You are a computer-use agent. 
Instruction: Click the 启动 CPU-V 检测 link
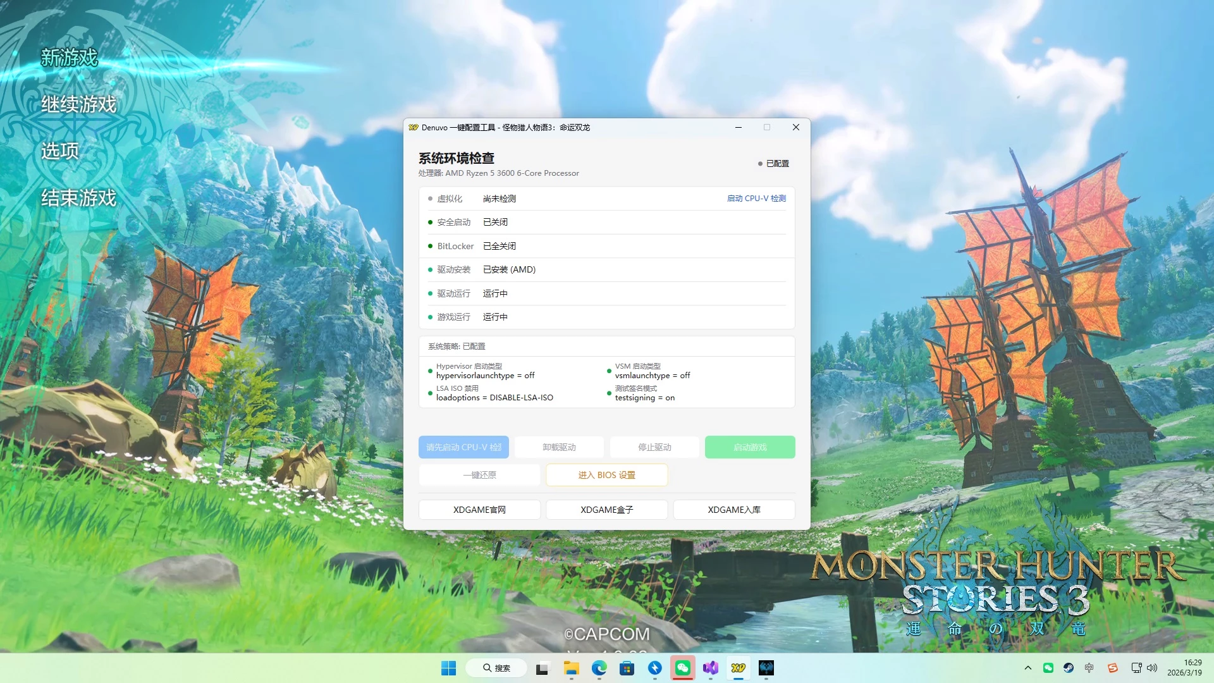(x=755, y=198)
